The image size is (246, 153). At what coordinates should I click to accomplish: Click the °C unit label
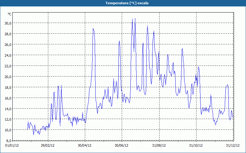10,14
